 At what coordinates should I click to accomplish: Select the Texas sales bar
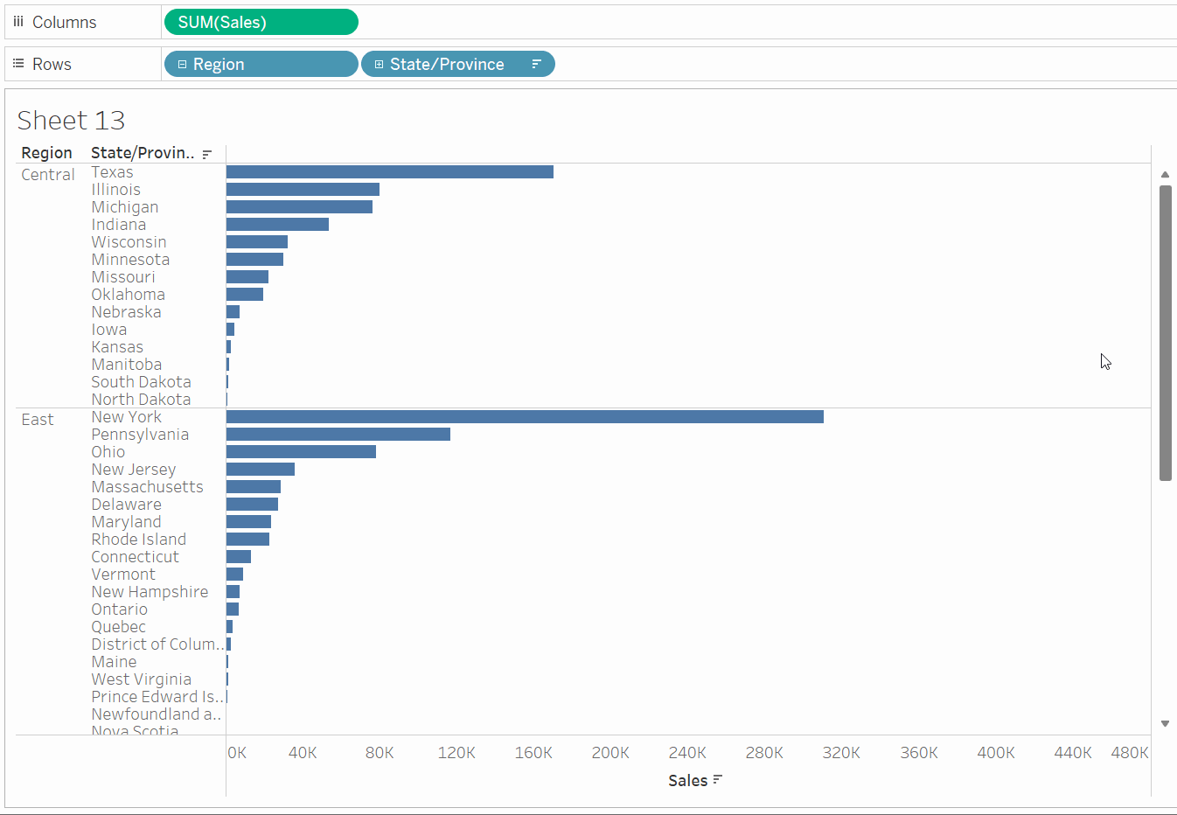click(x=389, y=172)
